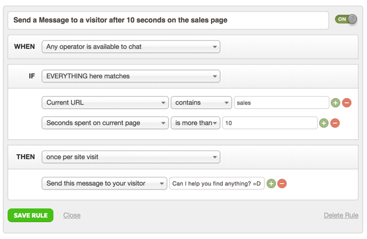Viewport: 367px width, 239px height.
Task: Click the URL value field containing 'sales'
Action: [281, 103]
